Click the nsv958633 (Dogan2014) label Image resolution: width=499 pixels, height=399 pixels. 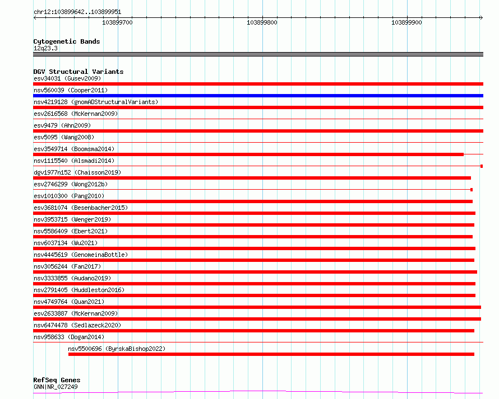pos(69,337)
